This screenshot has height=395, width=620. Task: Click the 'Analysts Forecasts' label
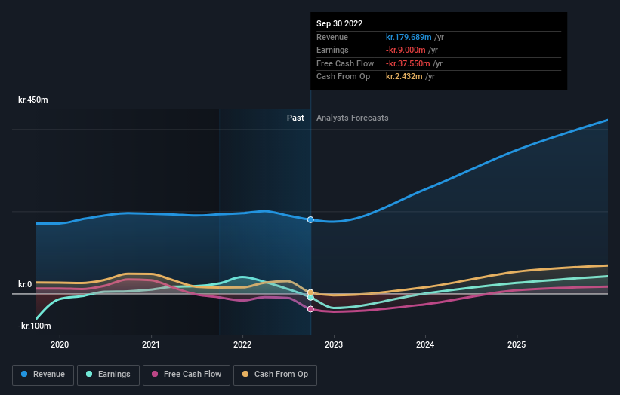tap(353, 118)
